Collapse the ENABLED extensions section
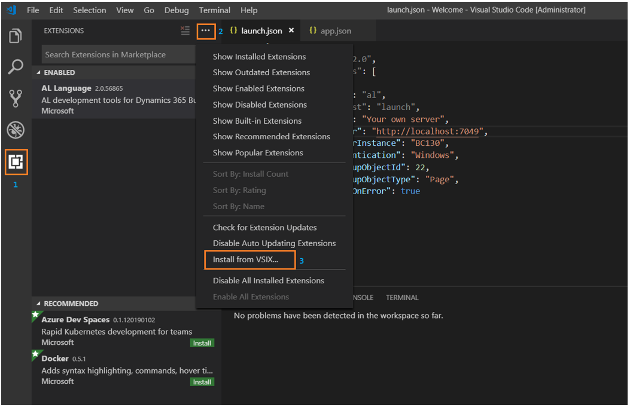The height and width of the screenshot is (407, 630). (38, 73)
